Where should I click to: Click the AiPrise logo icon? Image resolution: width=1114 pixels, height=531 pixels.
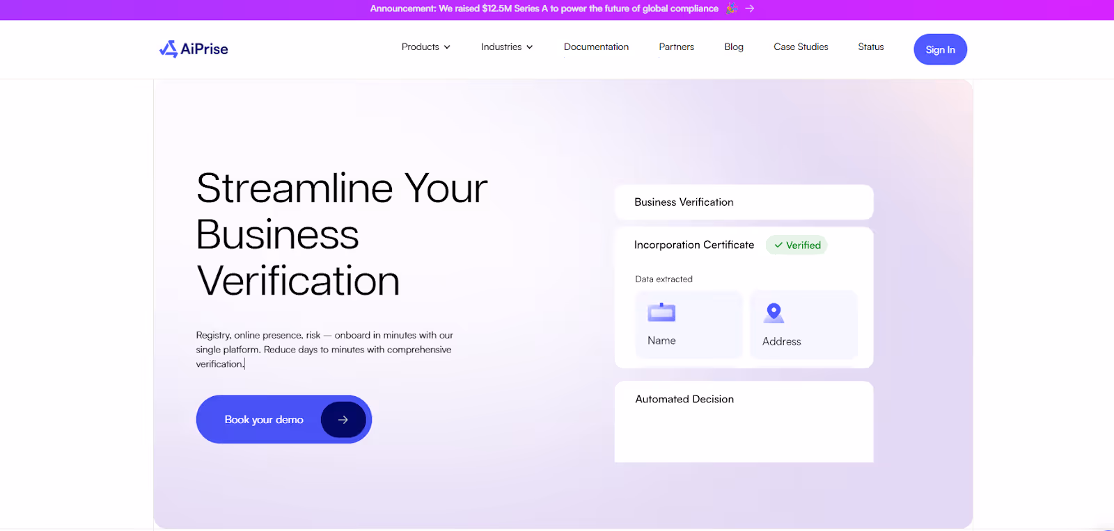point(168,49)
